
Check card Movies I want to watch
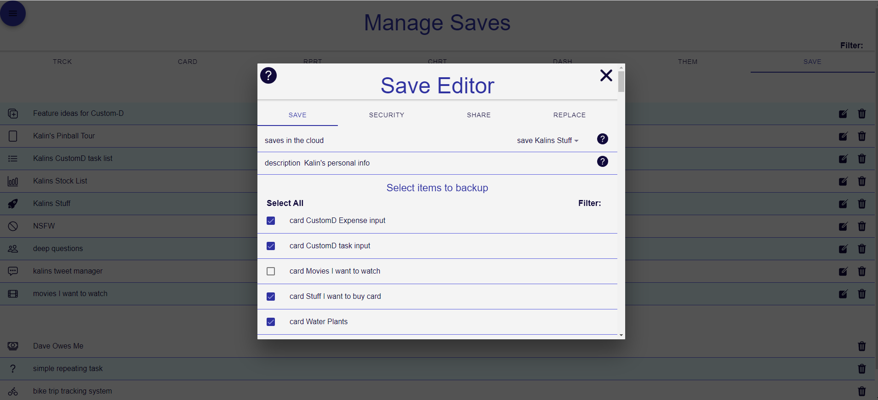pos(271,271)
